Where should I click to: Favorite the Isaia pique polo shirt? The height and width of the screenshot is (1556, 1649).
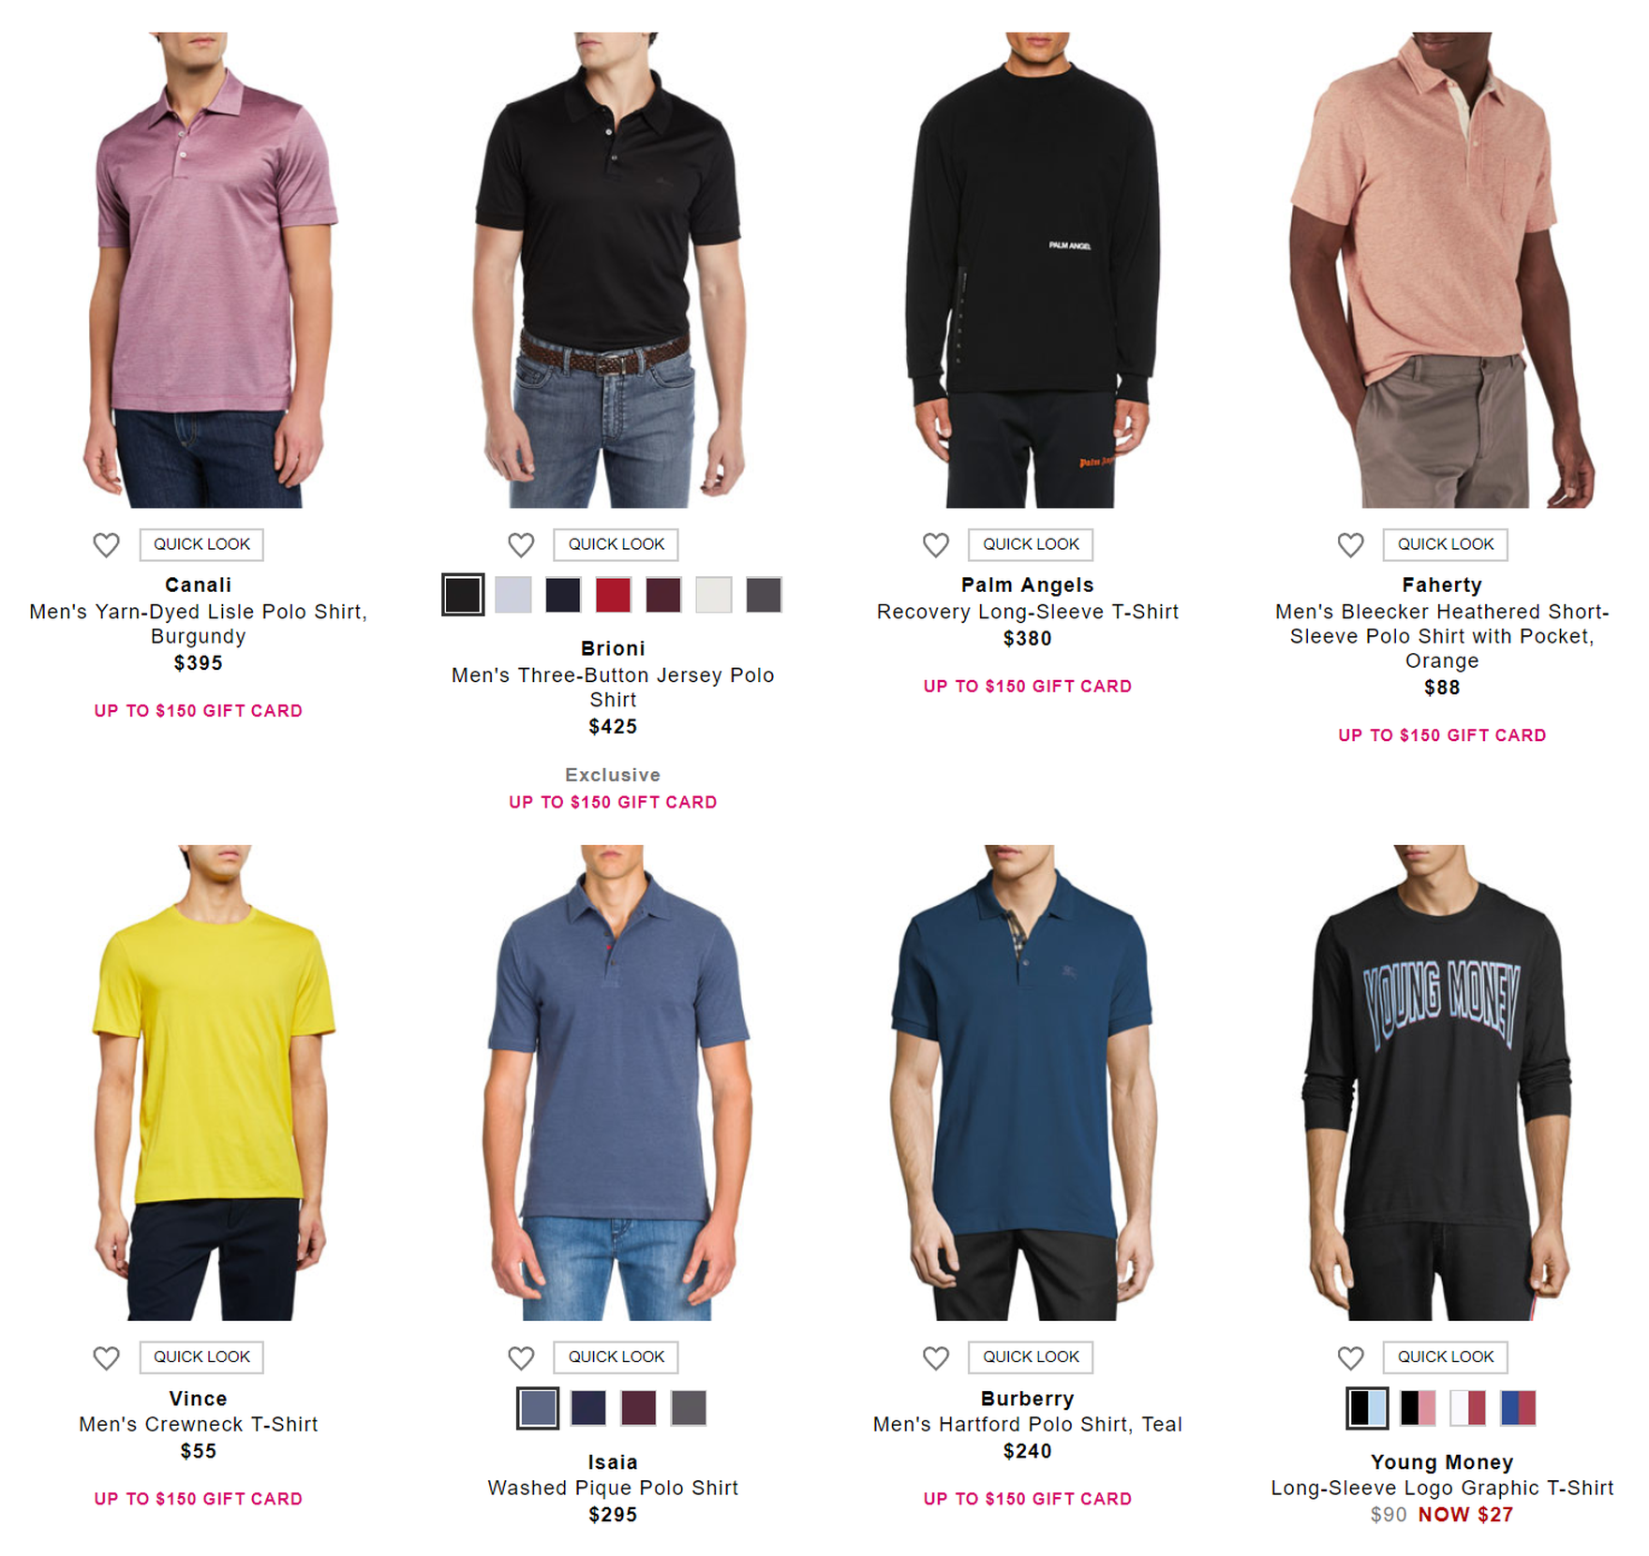521,1357
